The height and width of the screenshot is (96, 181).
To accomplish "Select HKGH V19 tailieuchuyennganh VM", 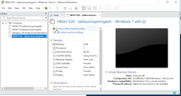I will [x=27, y=26].
